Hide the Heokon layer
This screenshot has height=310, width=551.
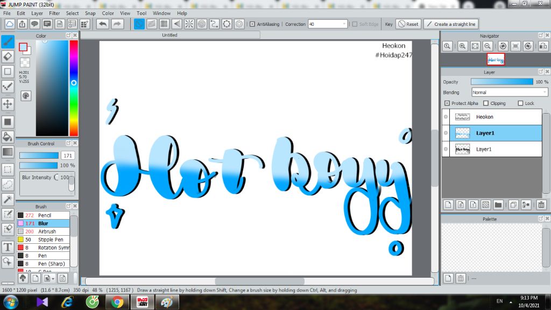446,117
